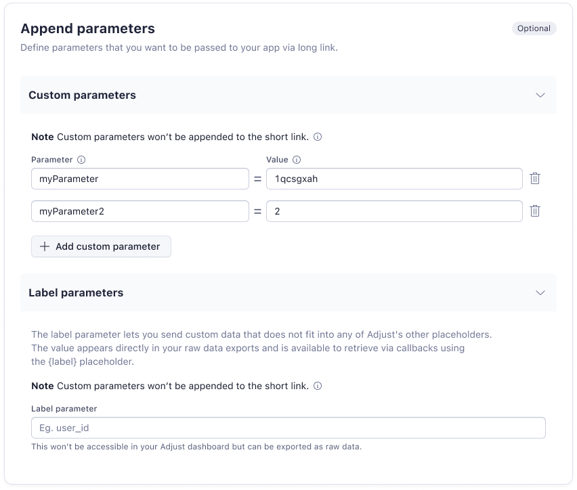Click the plus icon in Add custom parameter
Image resolution: width=577 pixels, height=490 pixels.
click(45, 246)
